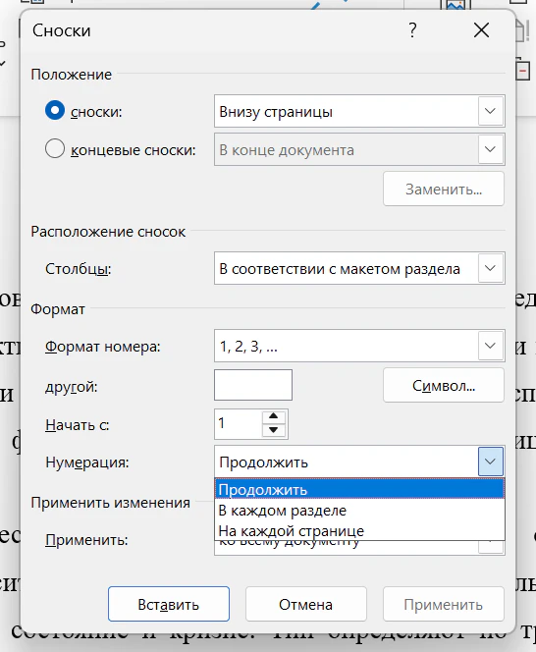Choose Продолжить in the numbering list
Image resolution: width=536 pixels, height=652 pixels.
click(x=359, y=489)
